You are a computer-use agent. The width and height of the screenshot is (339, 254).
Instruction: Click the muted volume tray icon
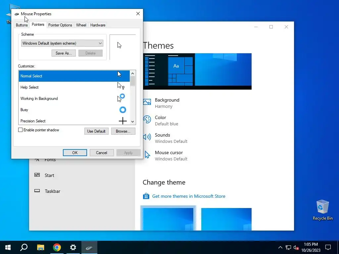[296, 247]
